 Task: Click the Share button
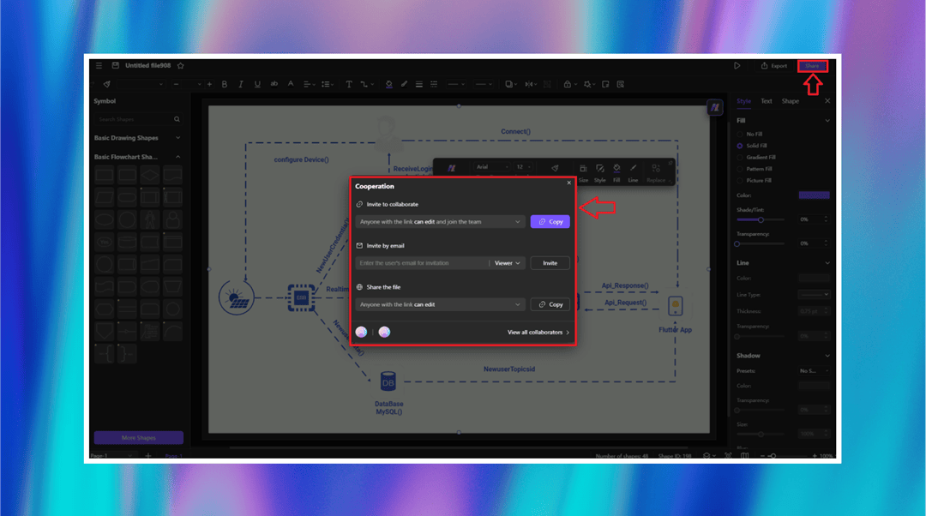click(x=812, y=66)
